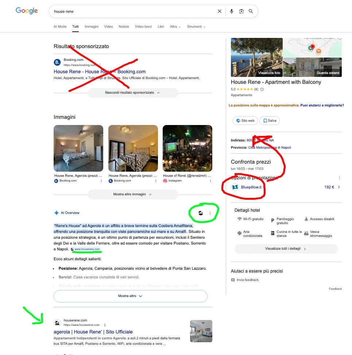This screenshot has width=352, height=355.
Task: Open the Bluepillow.it booking link
Action: [251, 187]
